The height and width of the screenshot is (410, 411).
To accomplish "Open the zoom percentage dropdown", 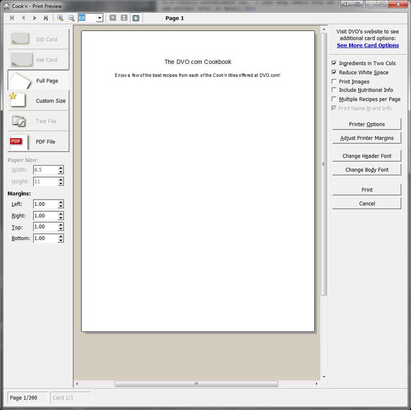I will tap(99, 18).
